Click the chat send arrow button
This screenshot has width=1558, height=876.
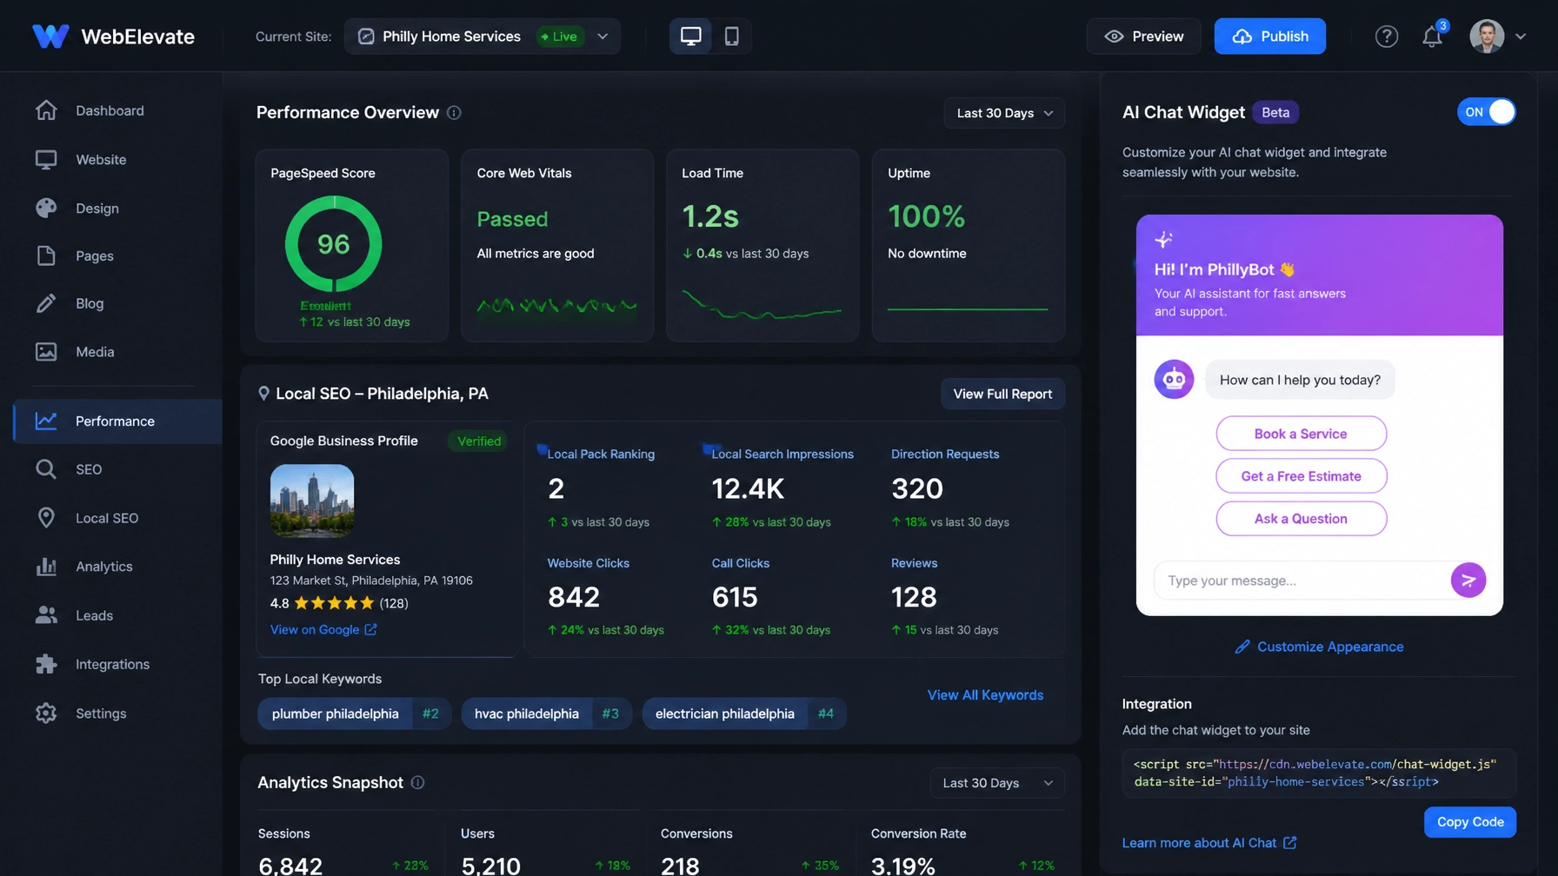click(x=1468, y=581)
